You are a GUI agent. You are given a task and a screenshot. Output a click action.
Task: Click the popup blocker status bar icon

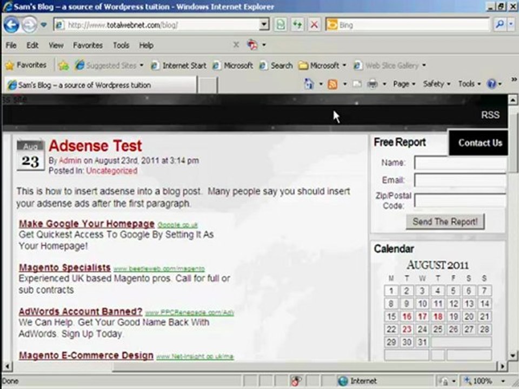point(296,381)
